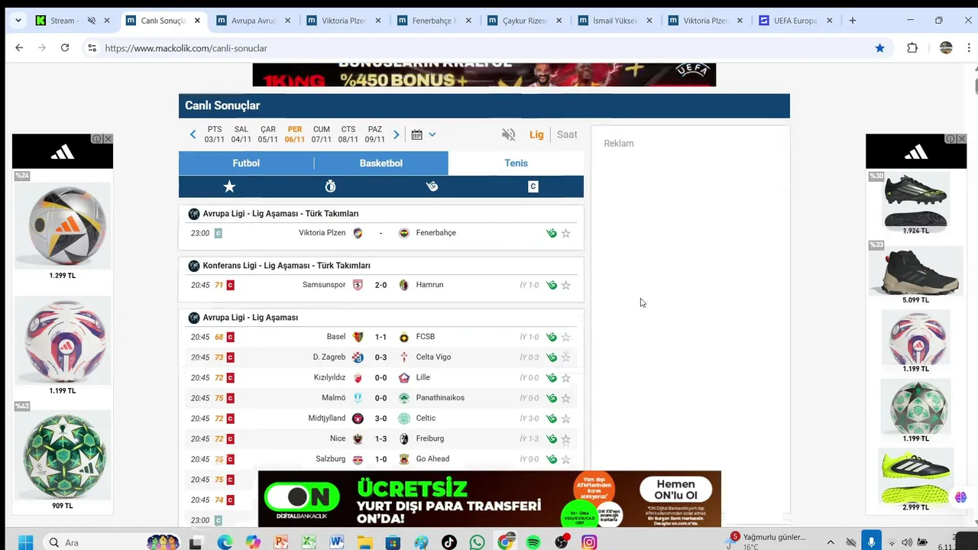Open TikTok from the taskbar
This screenshot has height=550, width=978.
pos(449,542)
